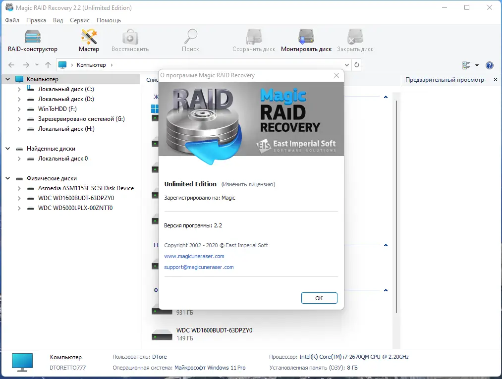Open the view layout options icon

pyautogui.click(x=467, y=64)
